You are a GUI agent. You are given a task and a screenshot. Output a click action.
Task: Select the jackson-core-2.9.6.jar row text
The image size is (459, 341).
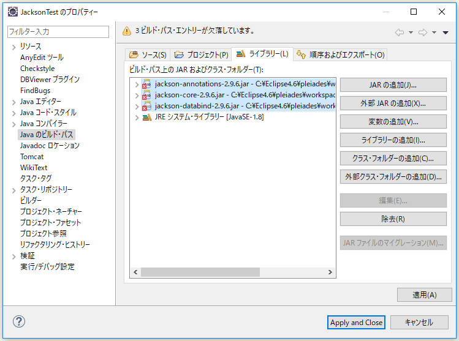click(245, 96)
